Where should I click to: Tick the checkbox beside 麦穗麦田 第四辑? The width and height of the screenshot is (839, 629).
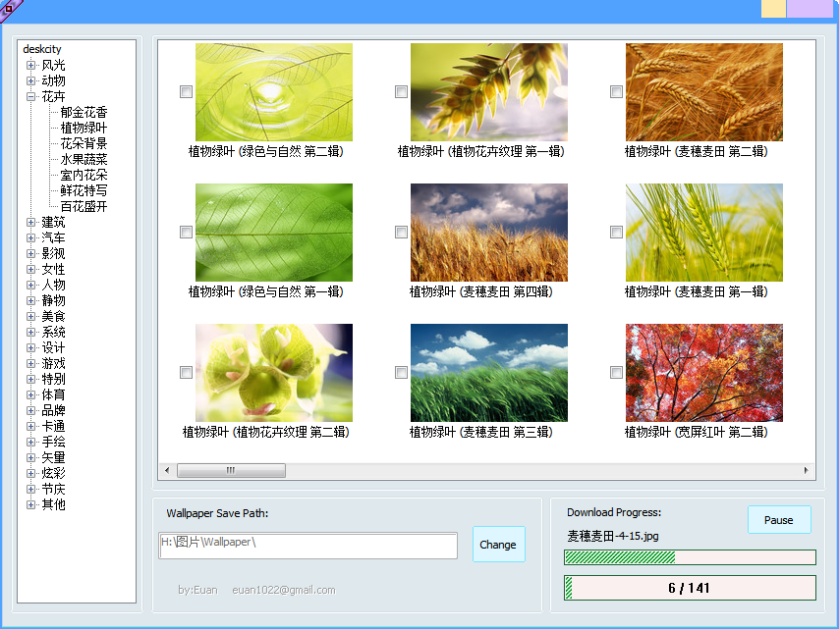401,233
